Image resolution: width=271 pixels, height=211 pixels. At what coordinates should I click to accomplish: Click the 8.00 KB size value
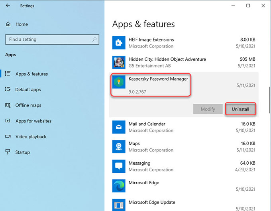click(247, 39)
